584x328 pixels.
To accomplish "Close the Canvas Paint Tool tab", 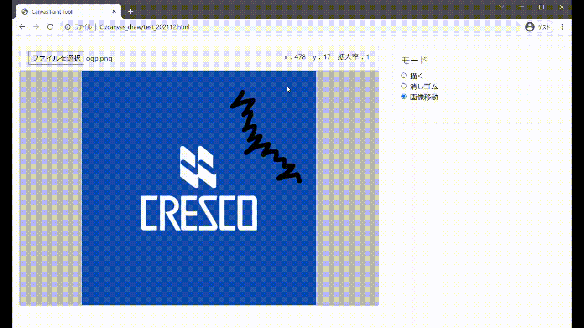I will pyautogui.click(x=114, y=11).
